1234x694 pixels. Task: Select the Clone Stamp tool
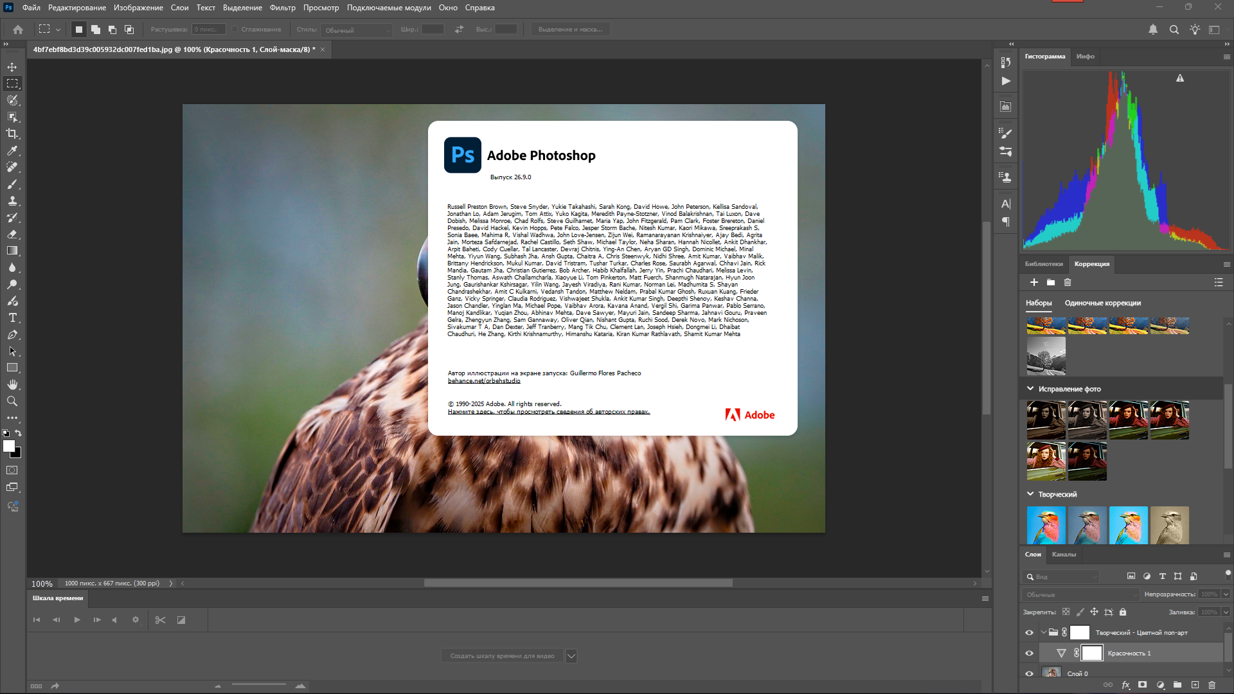pos(12,200)
